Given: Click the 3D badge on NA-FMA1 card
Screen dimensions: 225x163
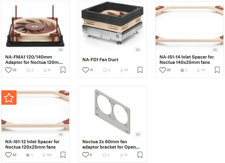Looking at the screenshot, I should coord(61,50).
